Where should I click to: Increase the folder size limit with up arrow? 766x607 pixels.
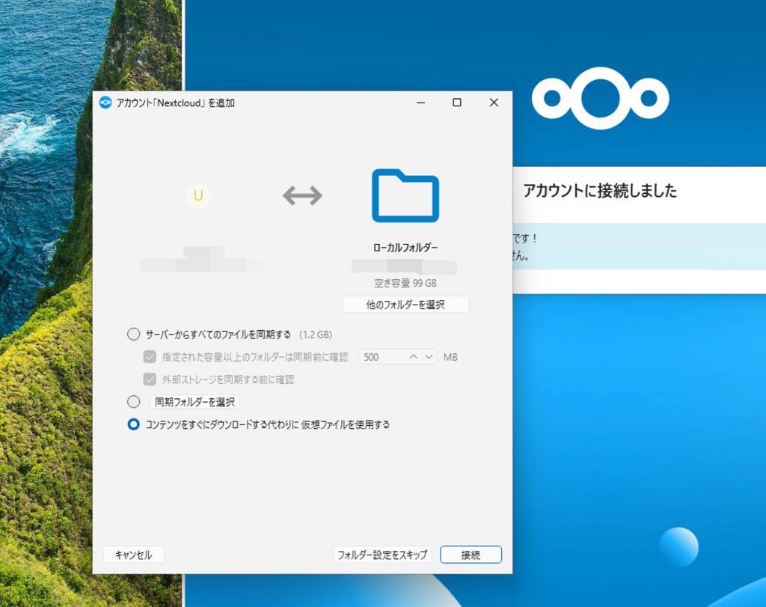(414, 357)
